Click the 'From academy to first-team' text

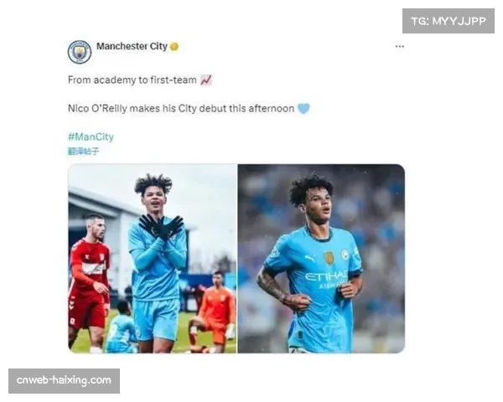coord(132,80)
